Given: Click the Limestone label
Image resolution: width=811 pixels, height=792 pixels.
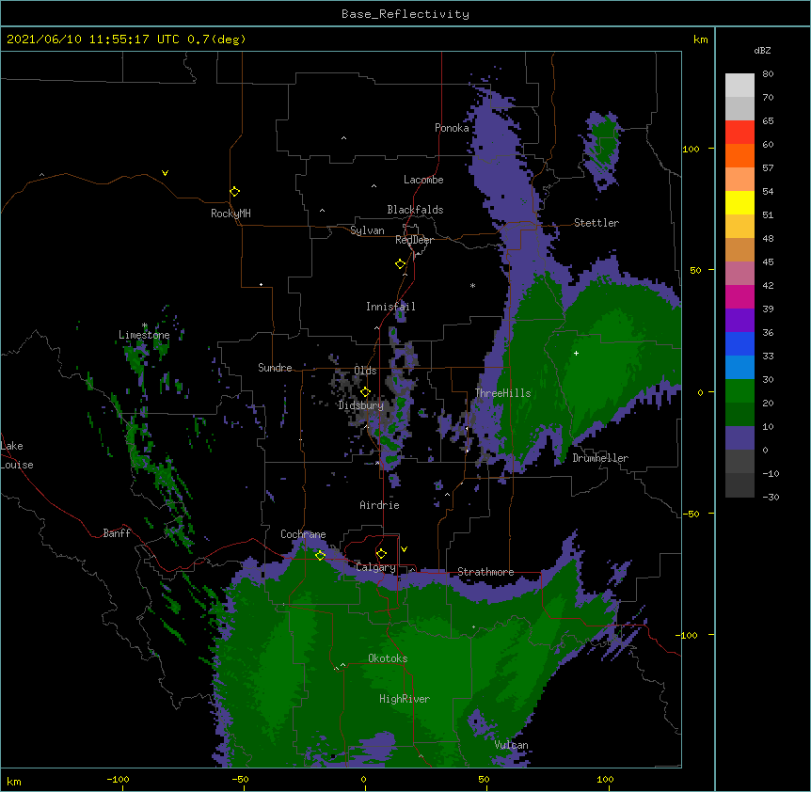Looking at the screenshot, I should coord(144,335).
